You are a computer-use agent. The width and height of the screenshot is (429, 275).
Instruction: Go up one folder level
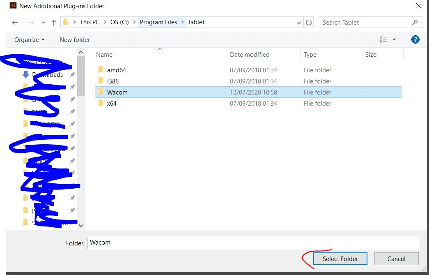click(54, 23)
